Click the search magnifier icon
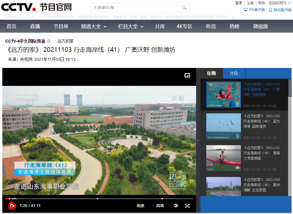 point(184,8)
